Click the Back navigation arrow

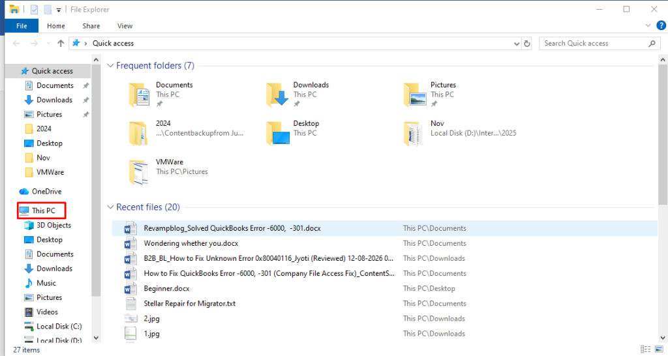tap(16, 44)
